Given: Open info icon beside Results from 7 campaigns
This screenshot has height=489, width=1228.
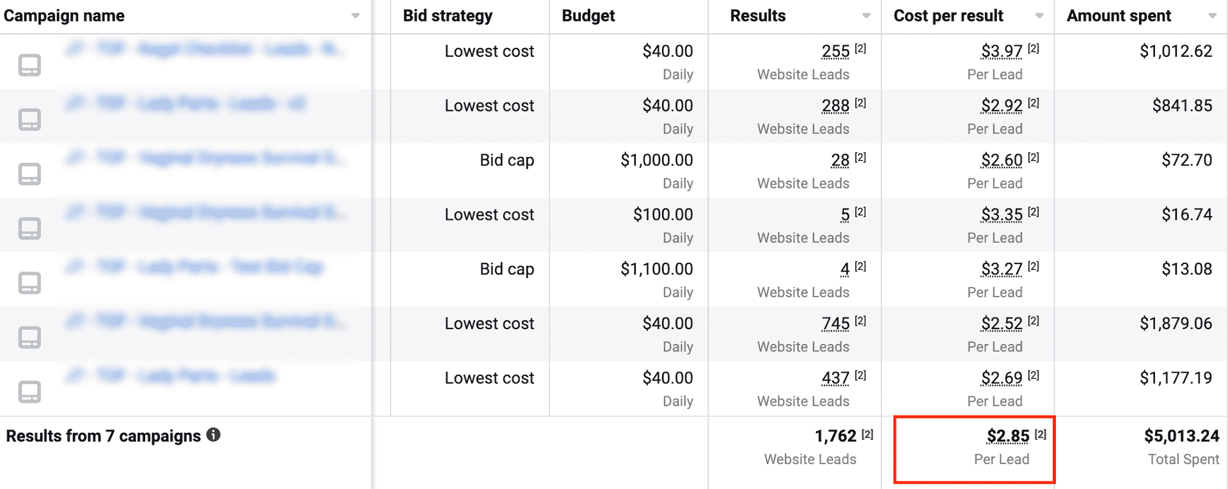Looking at the screenshot, I should pos(214,435).
